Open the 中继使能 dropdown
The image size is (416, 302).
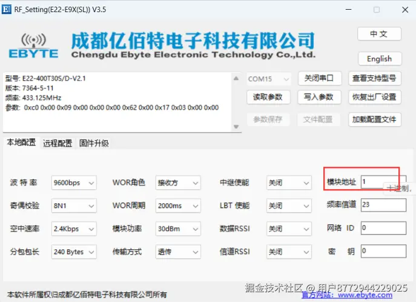pos(289,183)
